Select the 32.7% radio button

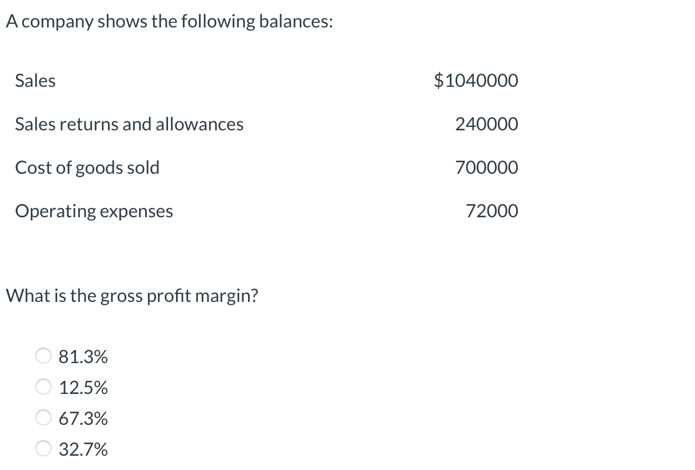(43, 449)
